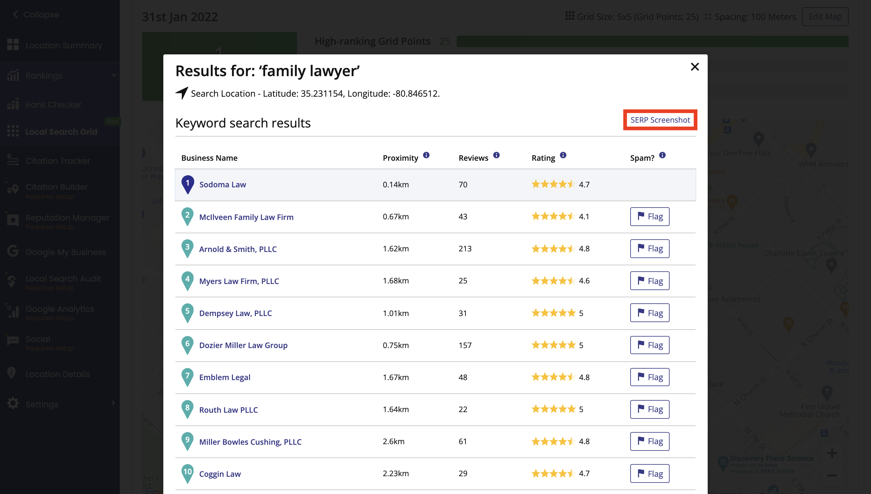Click the Reviews info icon
Screen dimensions: 871x494
click(x=496, y=155)
